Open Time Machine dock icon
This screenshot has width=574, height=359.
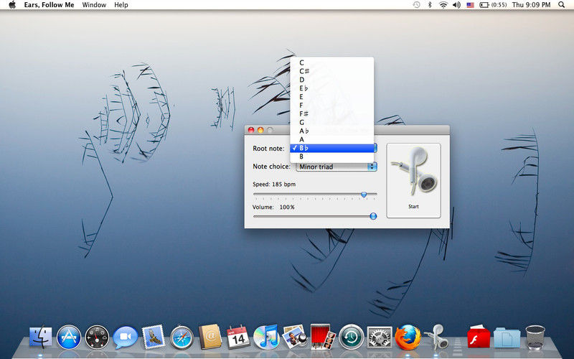351,337
